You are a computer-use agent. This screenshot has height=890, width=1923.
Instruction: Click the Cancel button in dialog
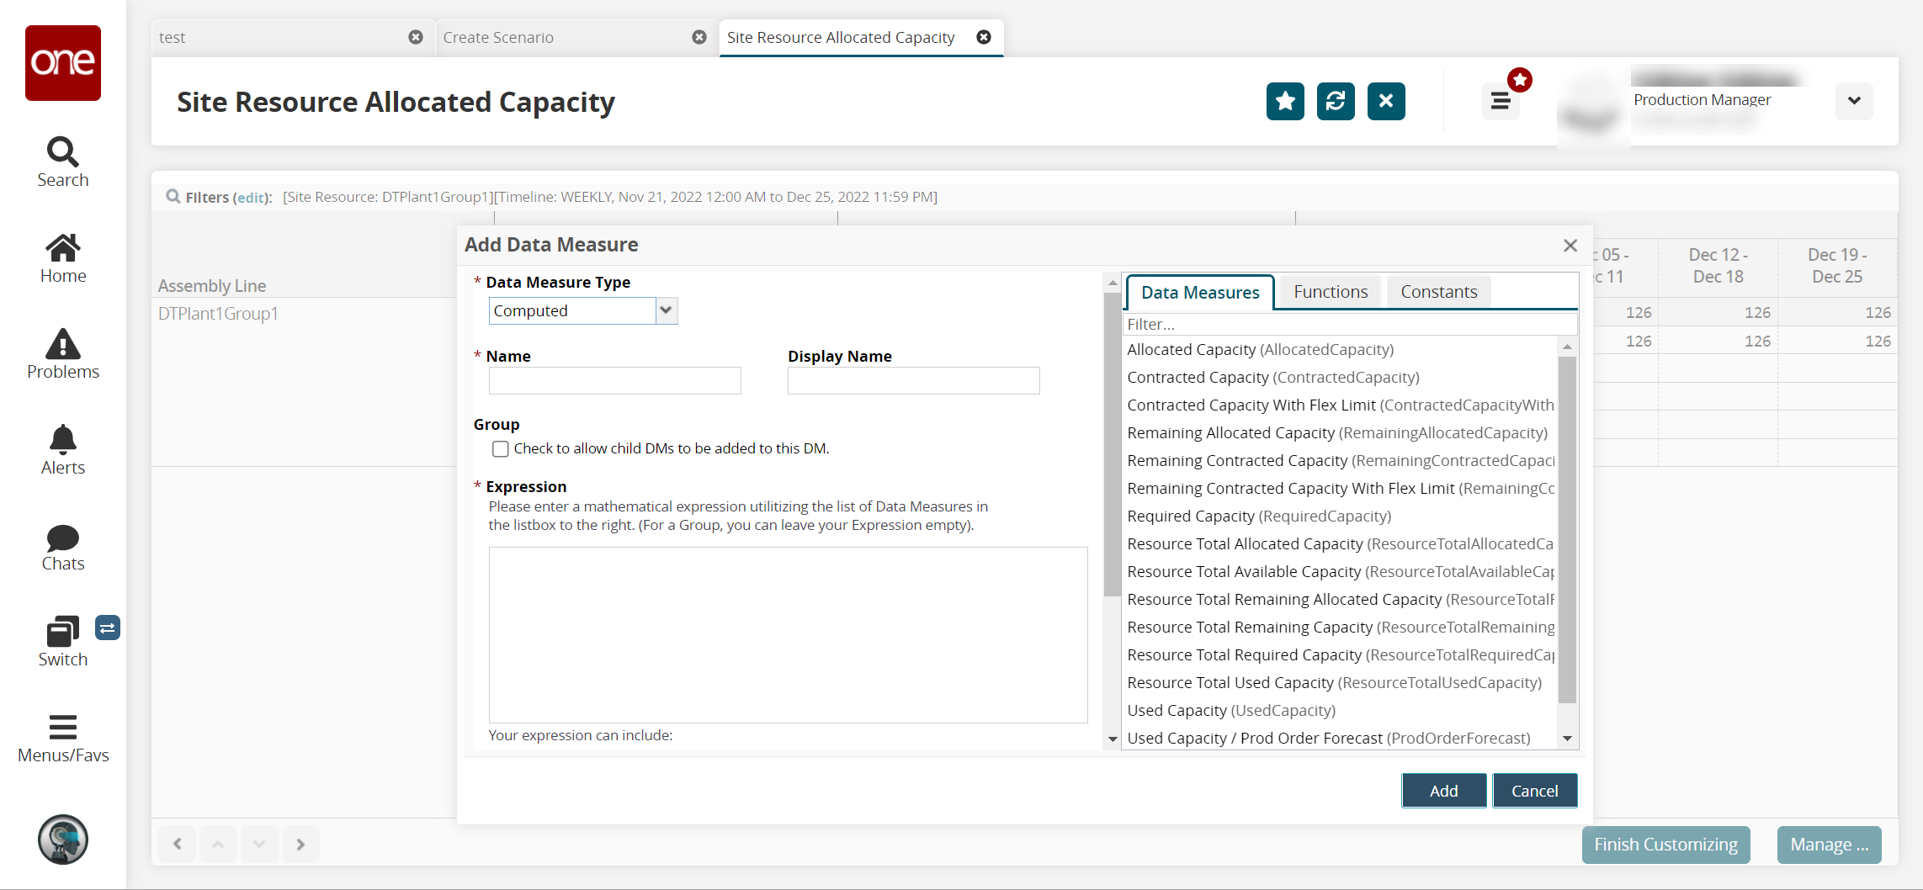tap(1534, 791)
